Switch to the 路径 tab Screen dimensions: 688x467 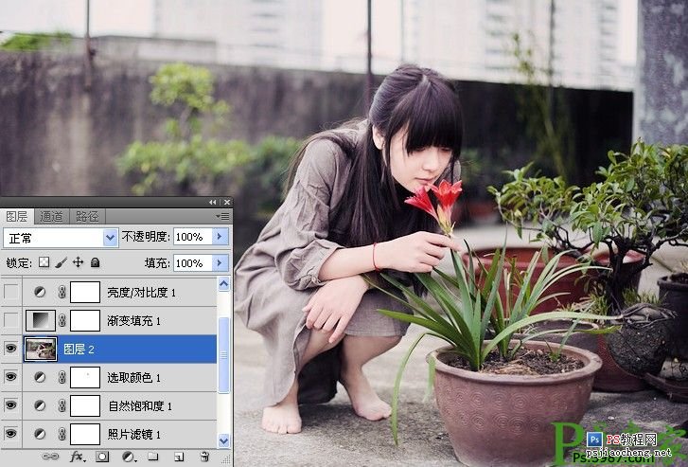coord(87,216)
